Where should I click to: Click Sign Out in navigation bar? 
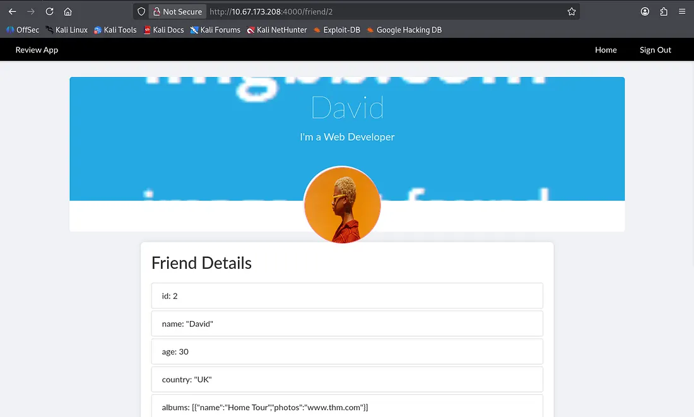(655, 50)
